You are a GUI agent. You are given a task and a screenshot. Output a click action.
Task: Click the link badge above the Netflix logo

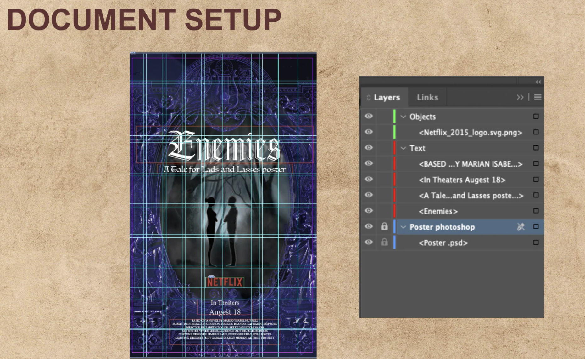coord(211,276)
